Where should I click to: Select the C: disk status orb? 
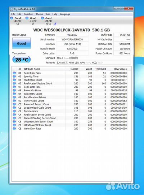pyautogui.click(x=12, y=18)
